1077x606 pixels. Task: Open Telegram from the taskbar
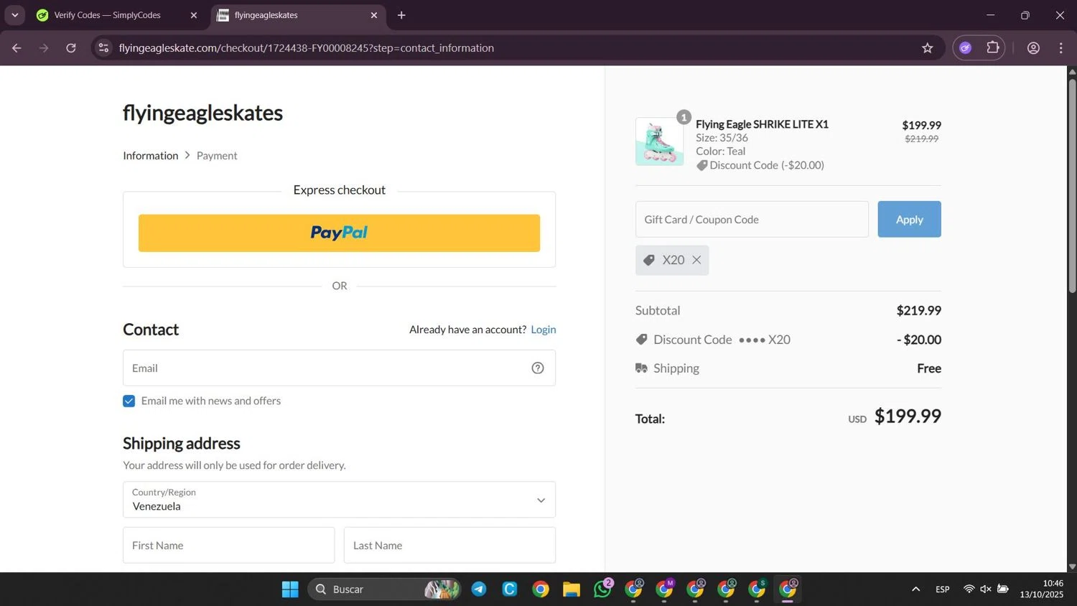(x=479, y=589)
